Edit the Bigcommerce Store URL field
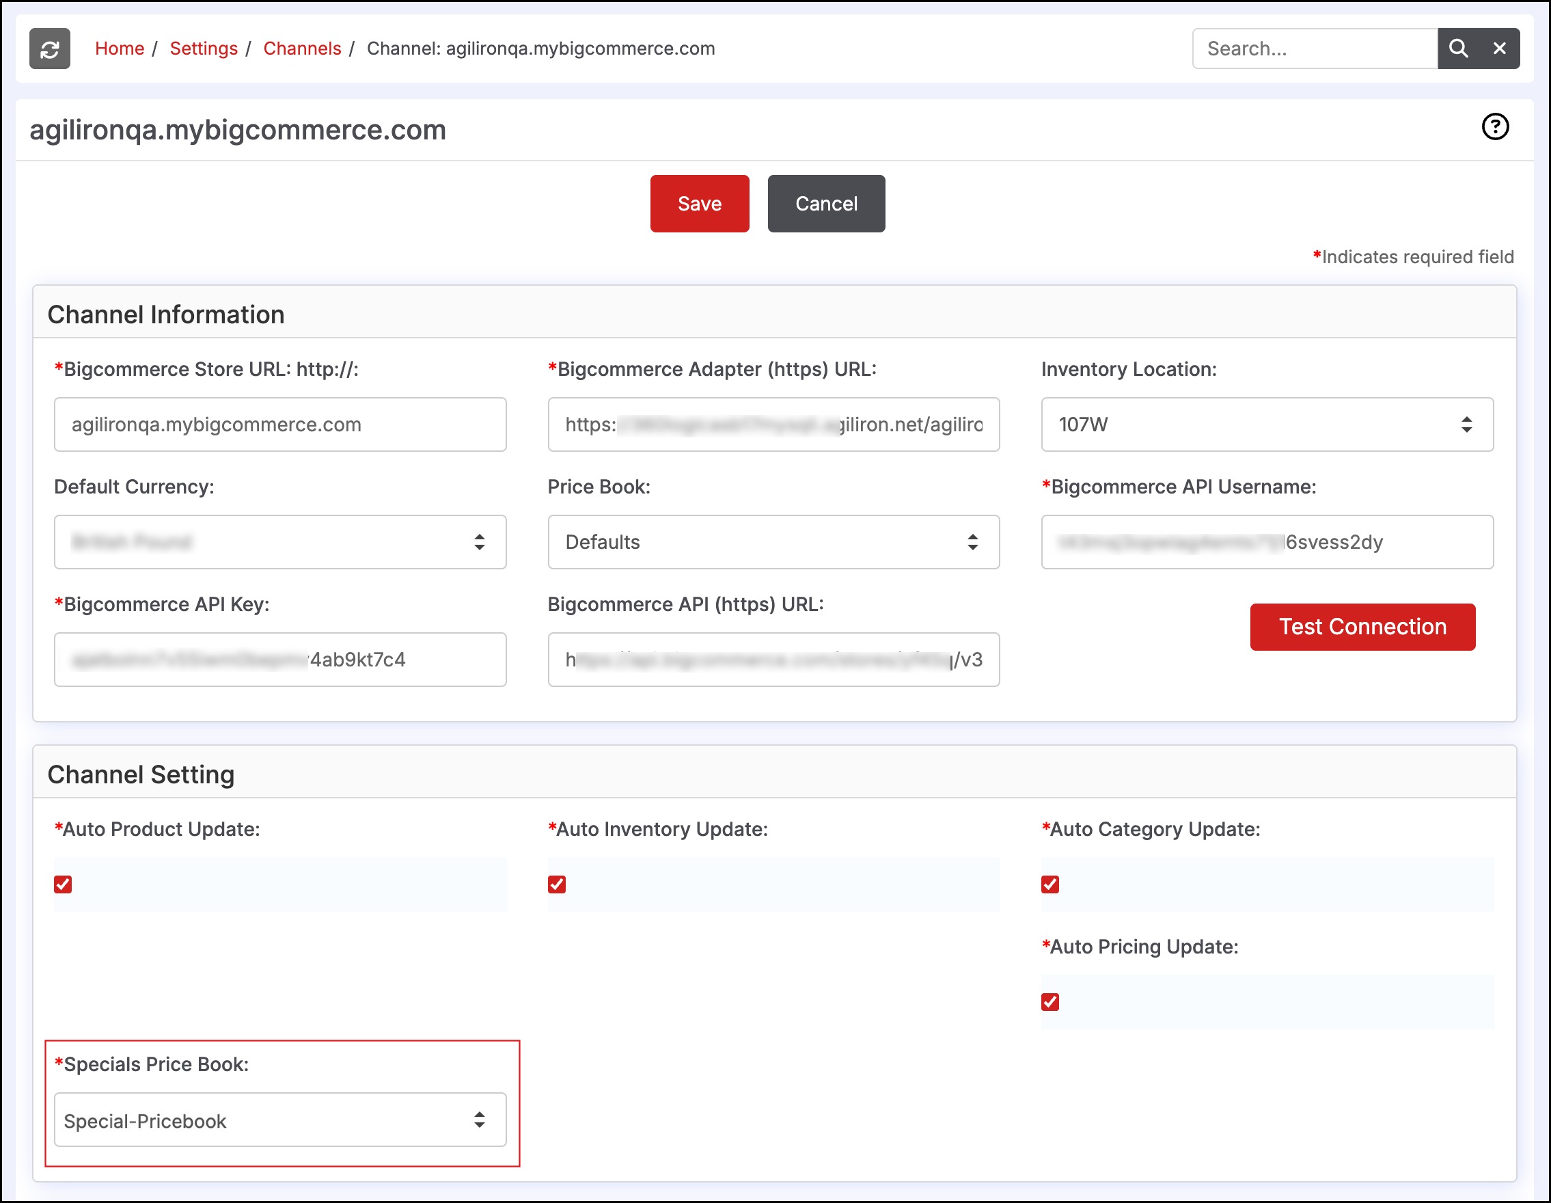The width and height of the screenshot is (1551, 1203). click(280, 424)
